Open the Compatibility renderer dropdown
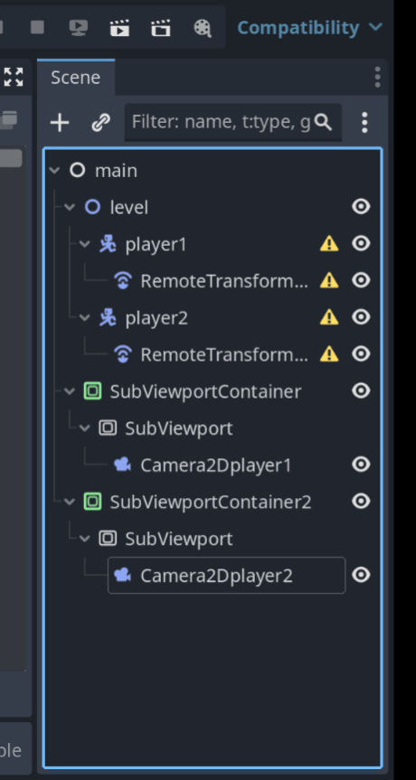The image size is (416, 780). [x=310, y=27]
